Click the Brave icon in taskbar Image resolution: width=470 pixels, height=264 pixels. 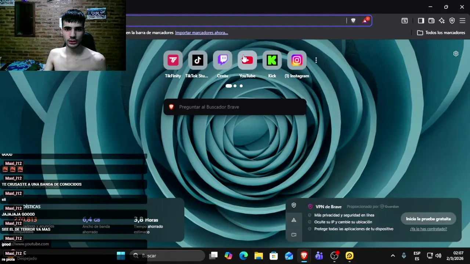coord(304,256)
